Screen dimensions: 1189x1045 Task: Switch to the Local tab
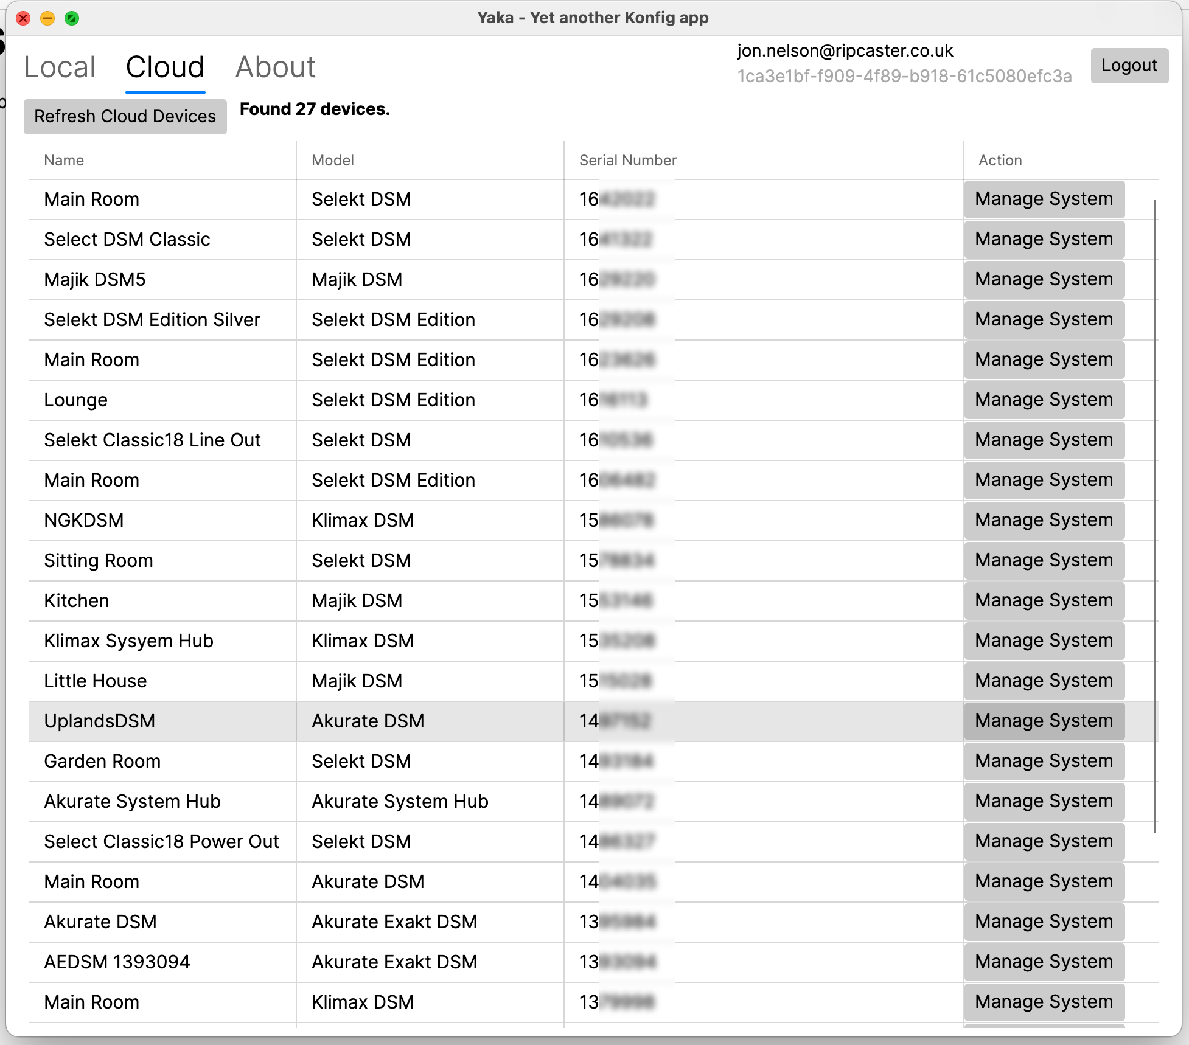pyautogui.click(x=59, y=67)
